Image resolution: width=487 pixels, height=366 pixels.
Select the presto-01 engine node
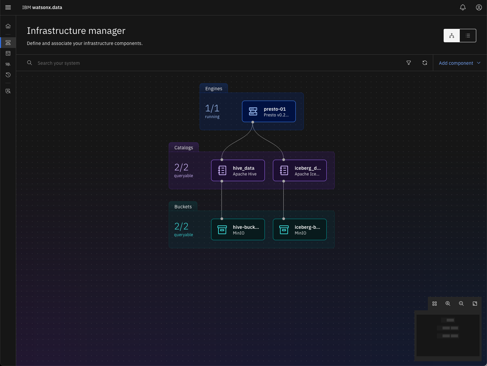[269, 111]
